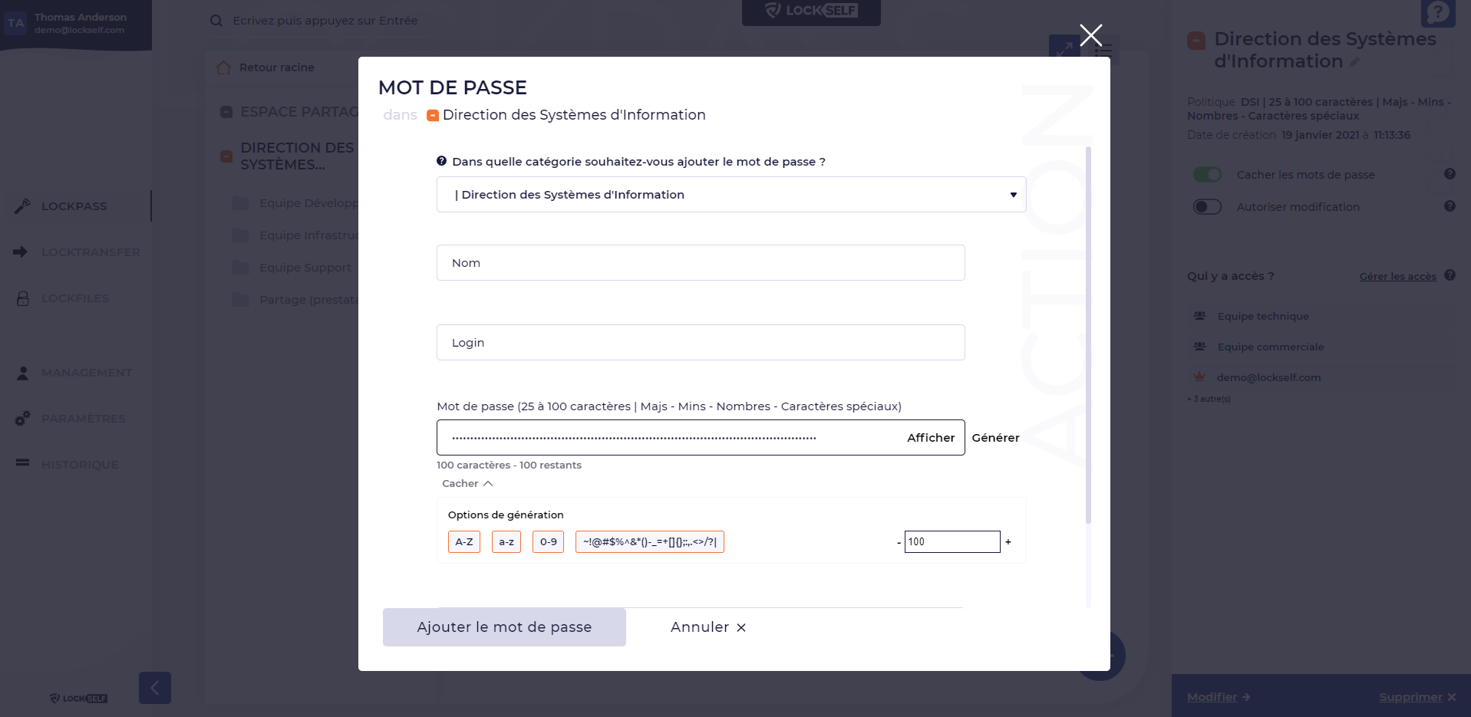Click the Supprimer link

[1417, 697]
